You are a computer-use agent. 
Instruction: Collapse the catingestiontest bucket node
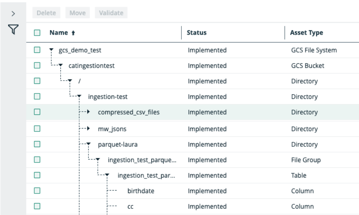click(61, 66)
